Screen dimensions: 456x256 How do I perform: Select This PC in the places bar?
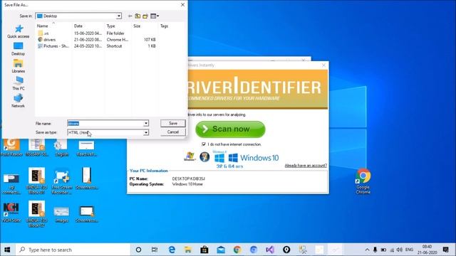point(19,84)
